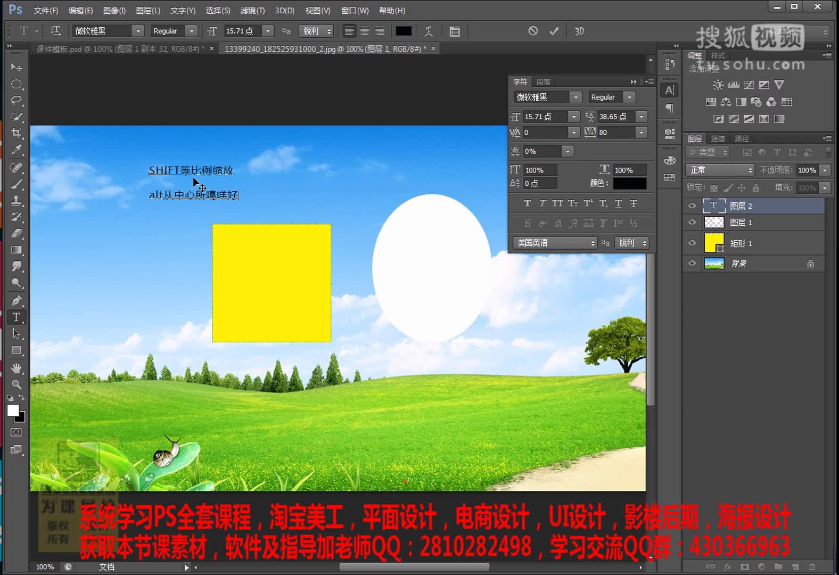Click Character panel font size field

point(546,117)
